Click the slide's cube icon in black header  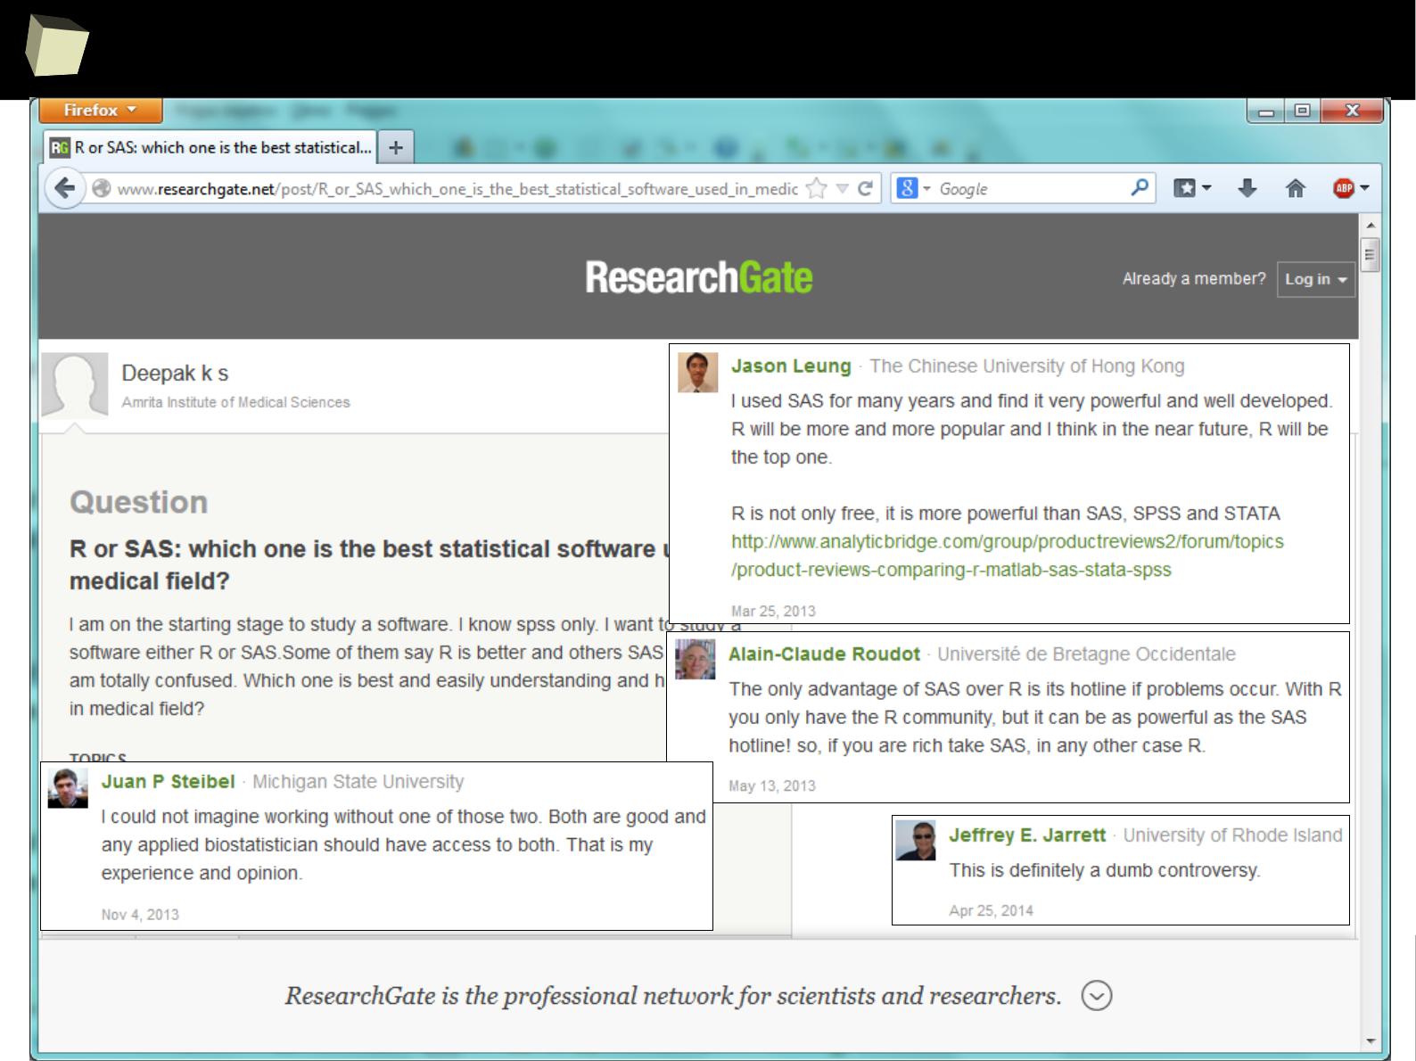coord(56,45)
